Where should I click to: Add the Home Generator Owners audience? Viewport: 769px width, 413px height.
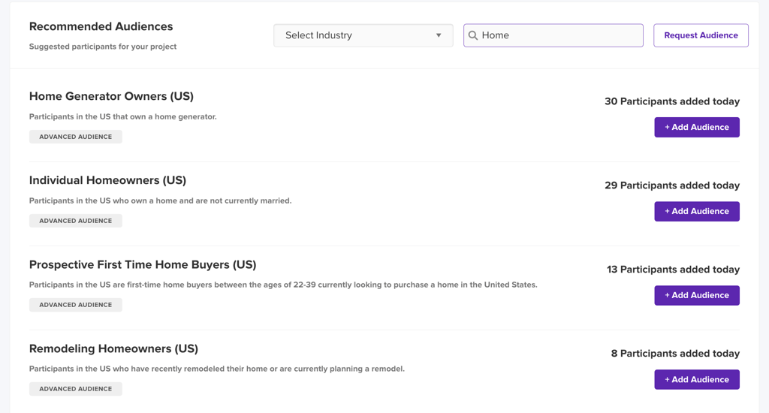696,127
